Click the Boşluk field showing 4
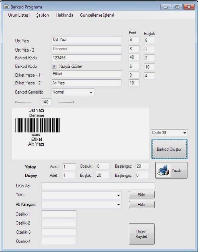The height and width of the screenshot is (252, 198). coord(149,76)
